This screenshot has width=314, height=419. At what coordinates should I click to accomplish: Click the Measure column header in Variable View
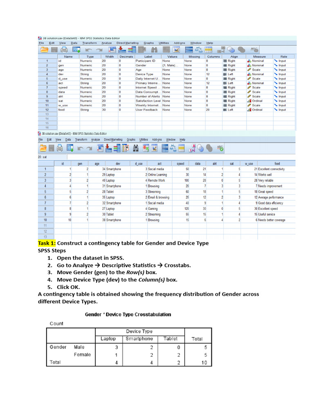coord(259,56)
